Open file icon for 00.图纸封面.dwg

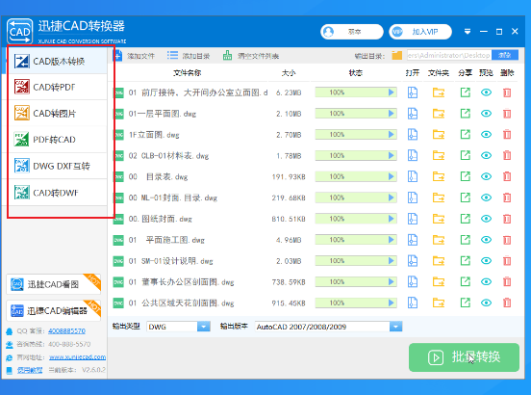[413, 219]
